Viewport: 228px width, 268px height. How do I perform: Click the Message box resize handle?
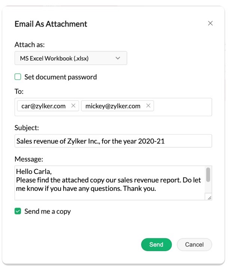[209, 198]
